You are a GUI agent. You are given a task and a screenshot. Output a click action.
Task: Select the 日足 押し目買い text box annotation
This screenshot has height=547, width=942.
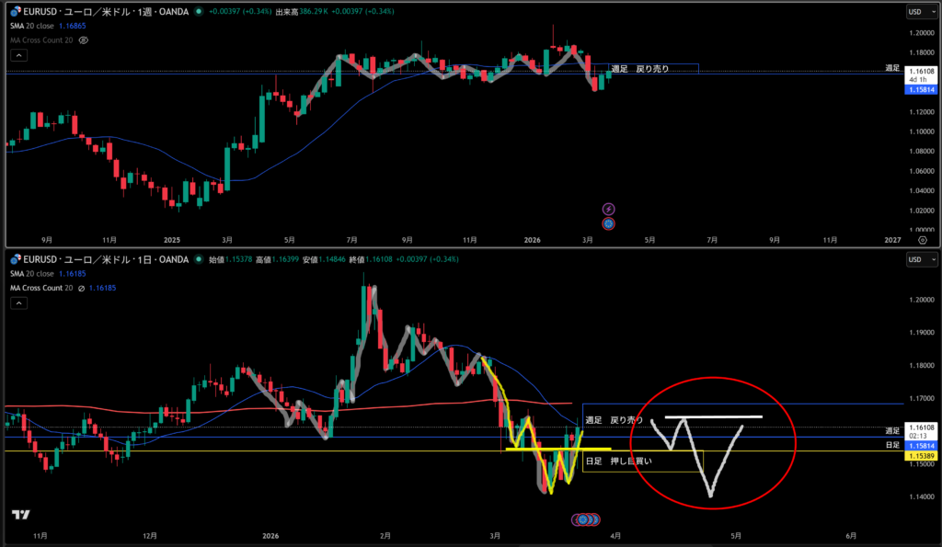point(618,462)
